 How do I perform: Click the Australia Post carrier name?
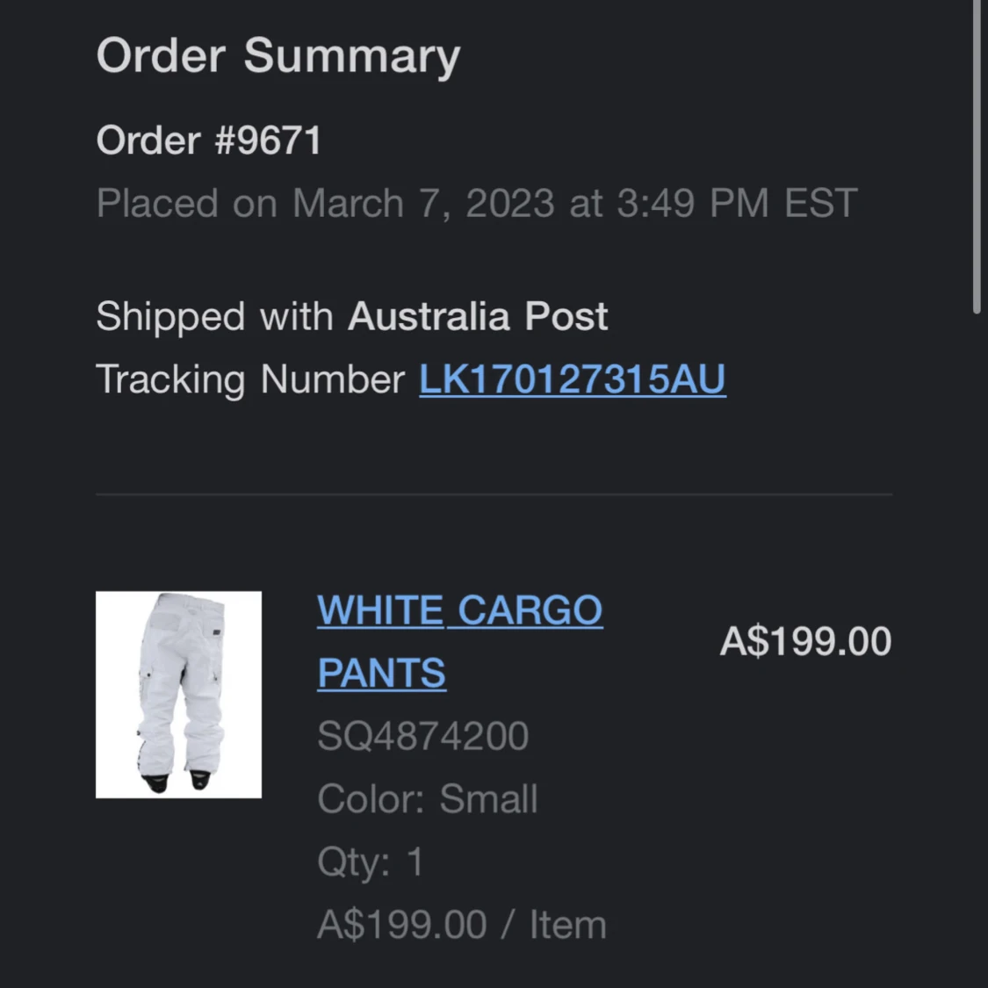coord(478,316)
